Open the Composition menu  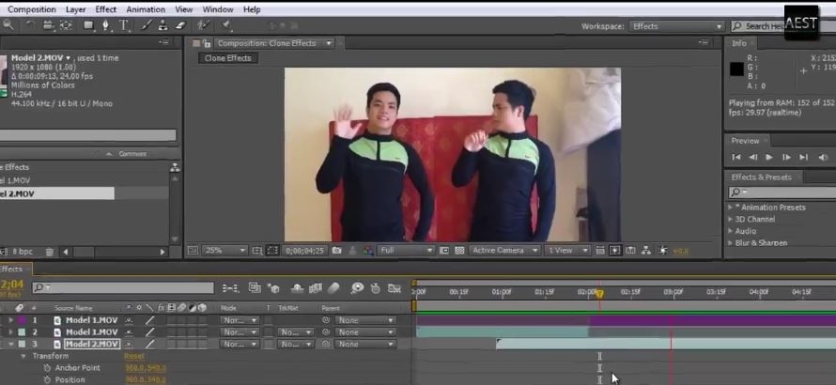(30, 9)
